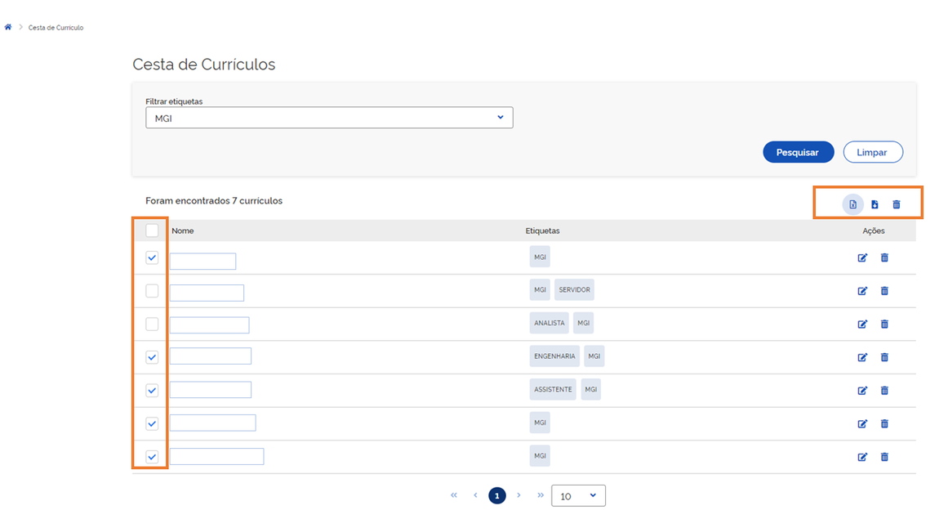The width and height of the screenshot is (939, 528).
Task: Check the box for the MGI SERVIDOR row
Action: [152, 291]
